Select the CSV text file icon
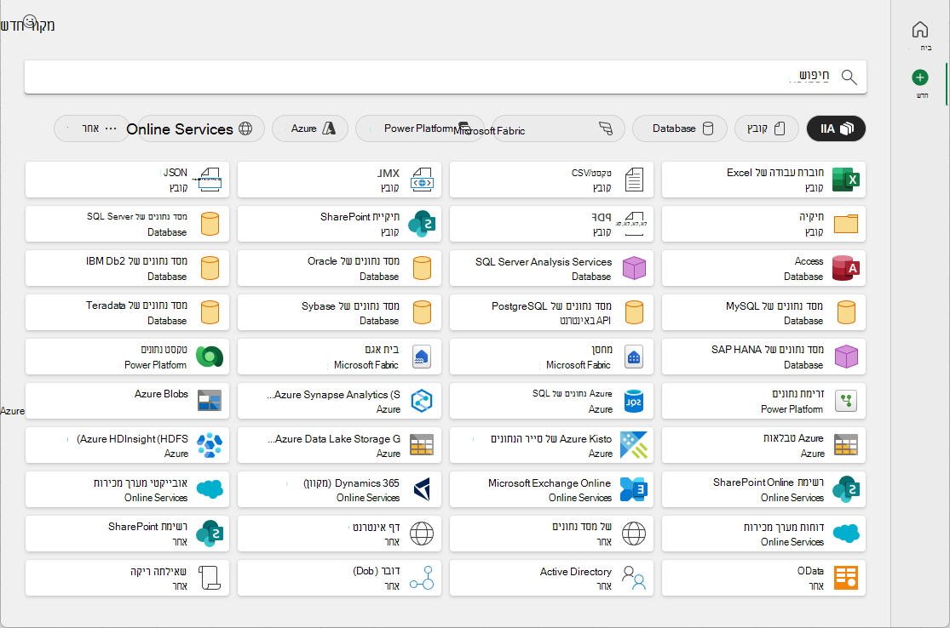Image resolution: width=950 pixels, height=628 pixels. 634,180
